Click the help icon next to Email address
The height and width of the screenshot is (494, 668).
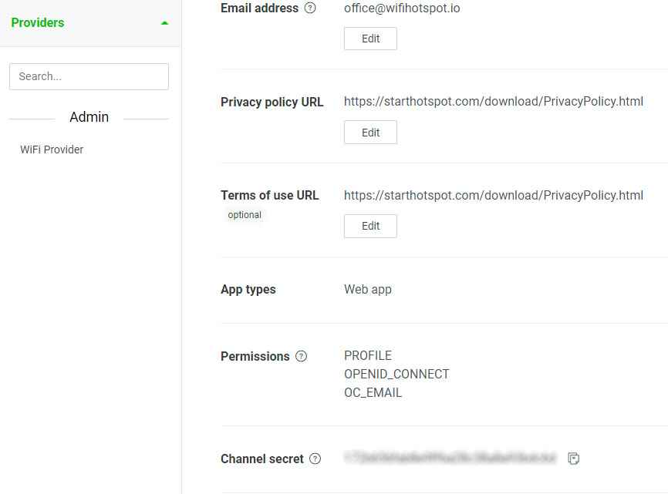pyautogui.click(x=310, y=8)
